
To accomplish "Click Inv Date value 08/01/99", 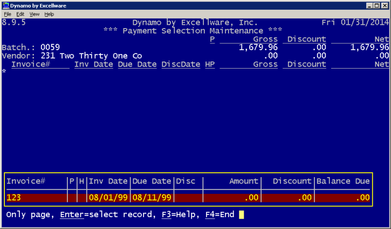I will point(108,198).
